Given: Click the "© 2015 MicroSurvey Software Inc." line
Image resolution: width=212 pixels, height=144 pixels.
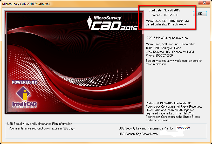Looking at the screenshot, I should [167, 38].
